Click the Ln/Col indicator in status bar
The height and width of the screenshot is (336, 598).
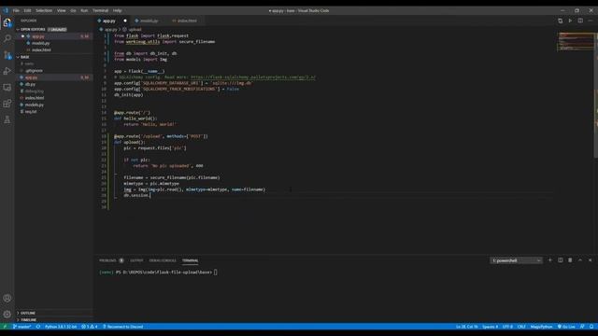coord(467,327)
